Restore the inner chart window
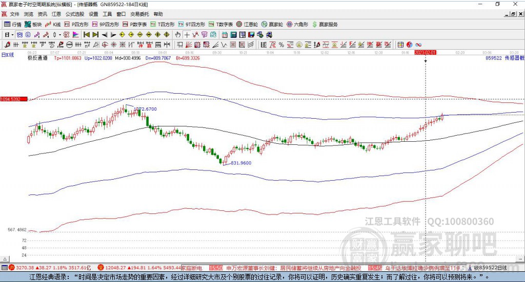This screenshot has height=282, width=525. [x=514, y=14]
